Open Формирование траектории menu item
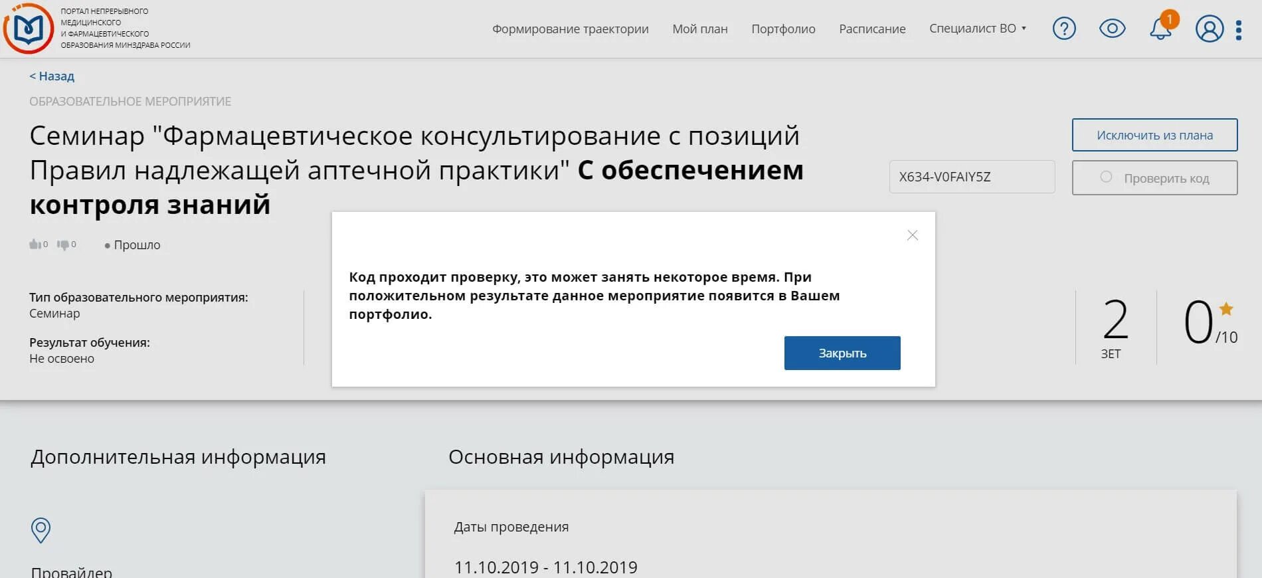The width and height of the screenshot is (1262, 578). (570, 29)
